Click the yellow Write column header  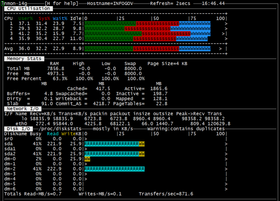pyautogui.click(x=69, y=134)
